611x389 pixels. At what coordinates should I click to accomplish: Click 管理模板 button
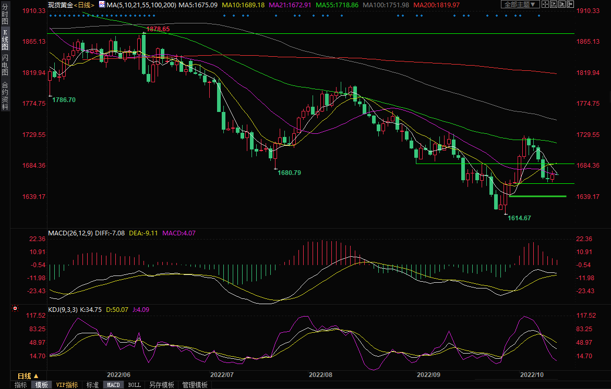pos(195,385)
